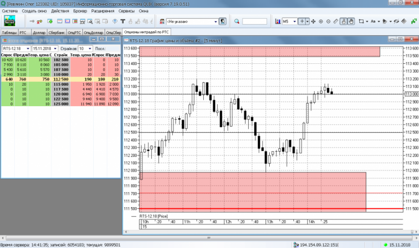Screen dimensions: 419x248
Task: Switch to the ОпцСбер tab
Action: click(114, 32)
